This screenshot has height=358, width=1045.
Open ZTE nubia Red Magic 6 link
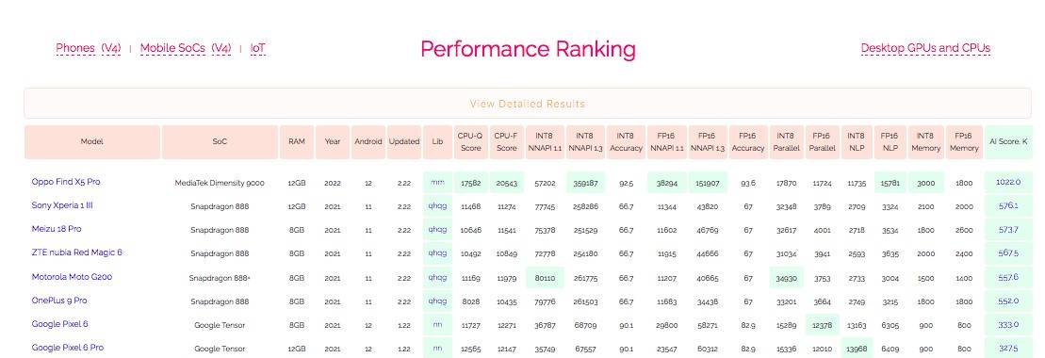pyautogui.click(x=76, y=252)
